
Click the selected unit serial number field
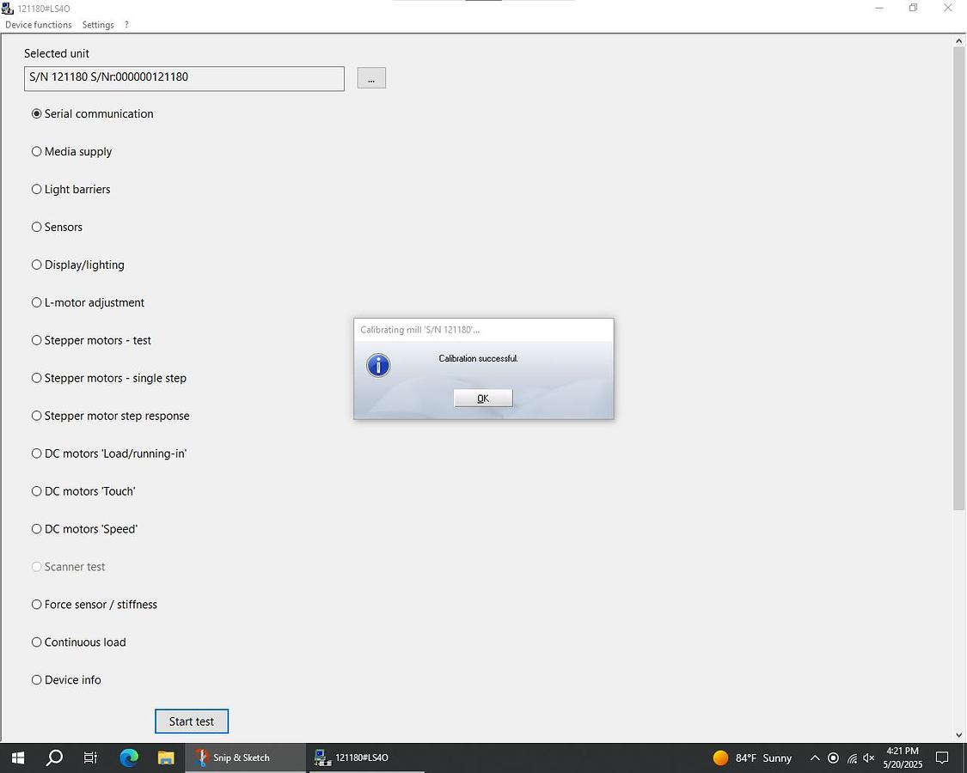(x=184, y=78)
